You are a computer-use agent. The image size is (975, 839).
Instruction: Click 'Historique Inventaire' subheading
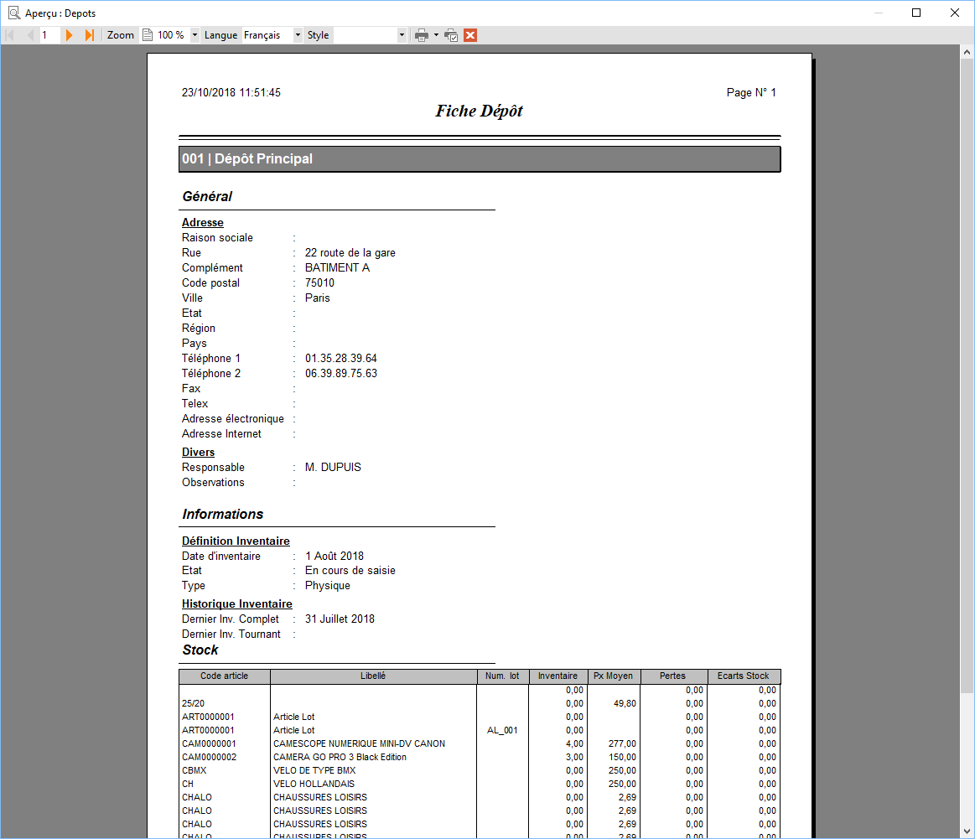[x=237, y=604]
